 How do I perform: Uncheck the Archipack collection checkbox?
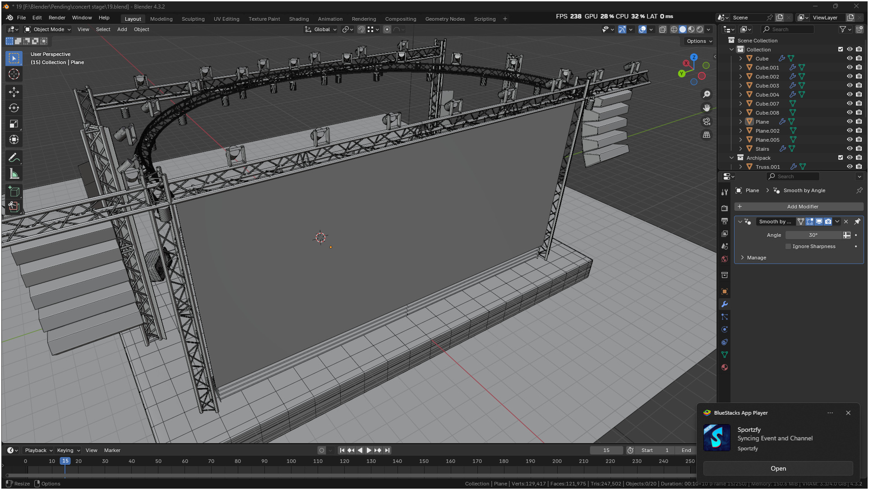[x=840, y=157]
